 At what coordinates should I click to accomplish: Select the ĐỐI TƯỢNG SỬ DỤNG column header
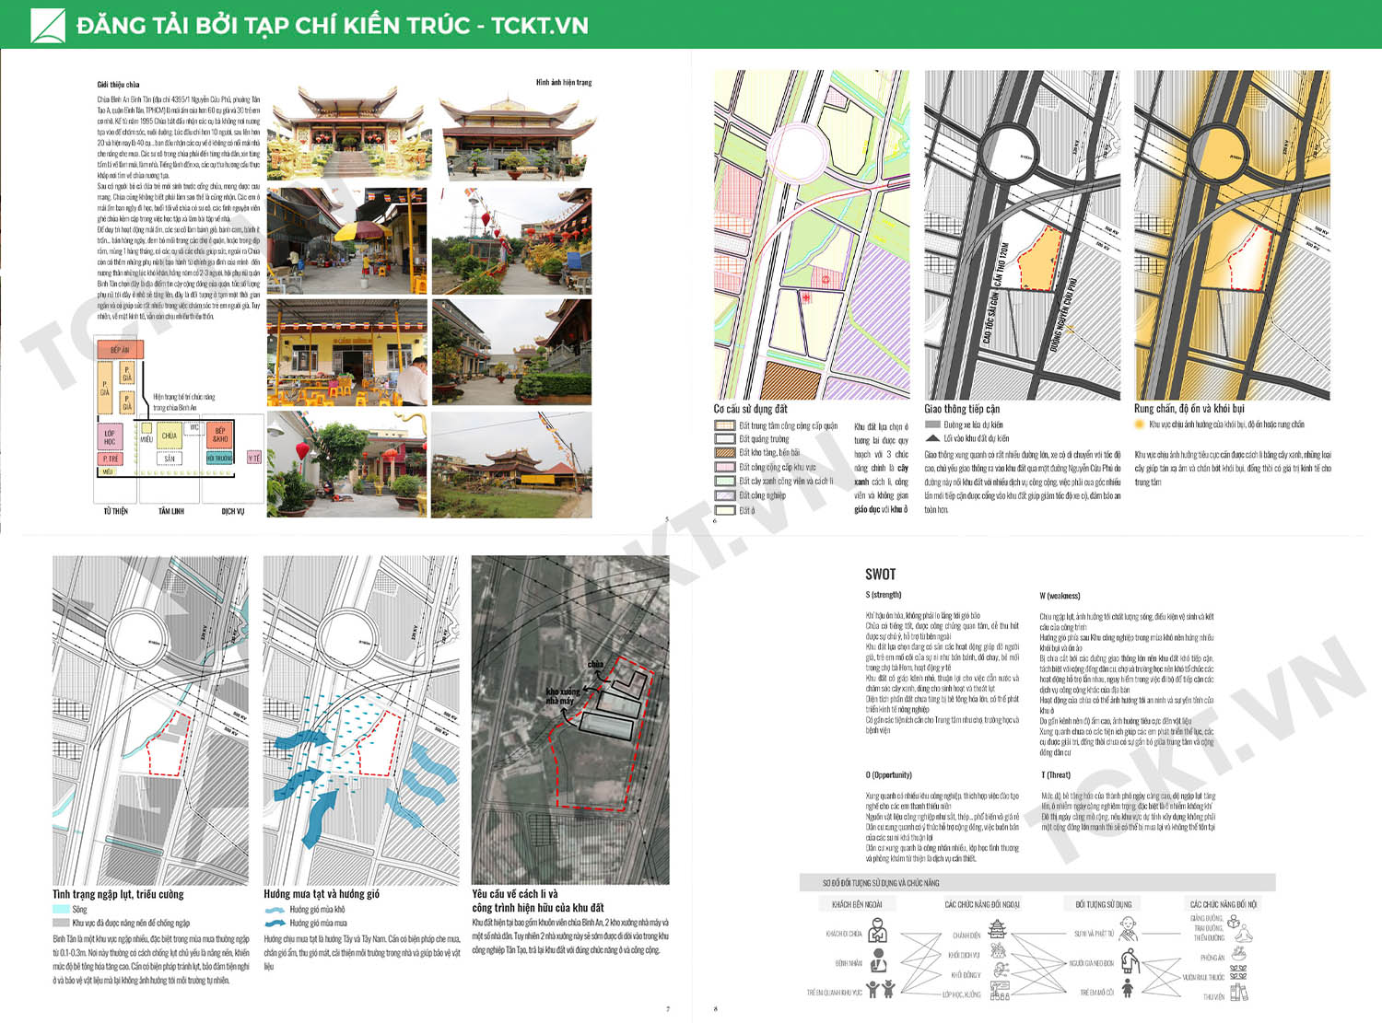click(x=1104, y=904)
